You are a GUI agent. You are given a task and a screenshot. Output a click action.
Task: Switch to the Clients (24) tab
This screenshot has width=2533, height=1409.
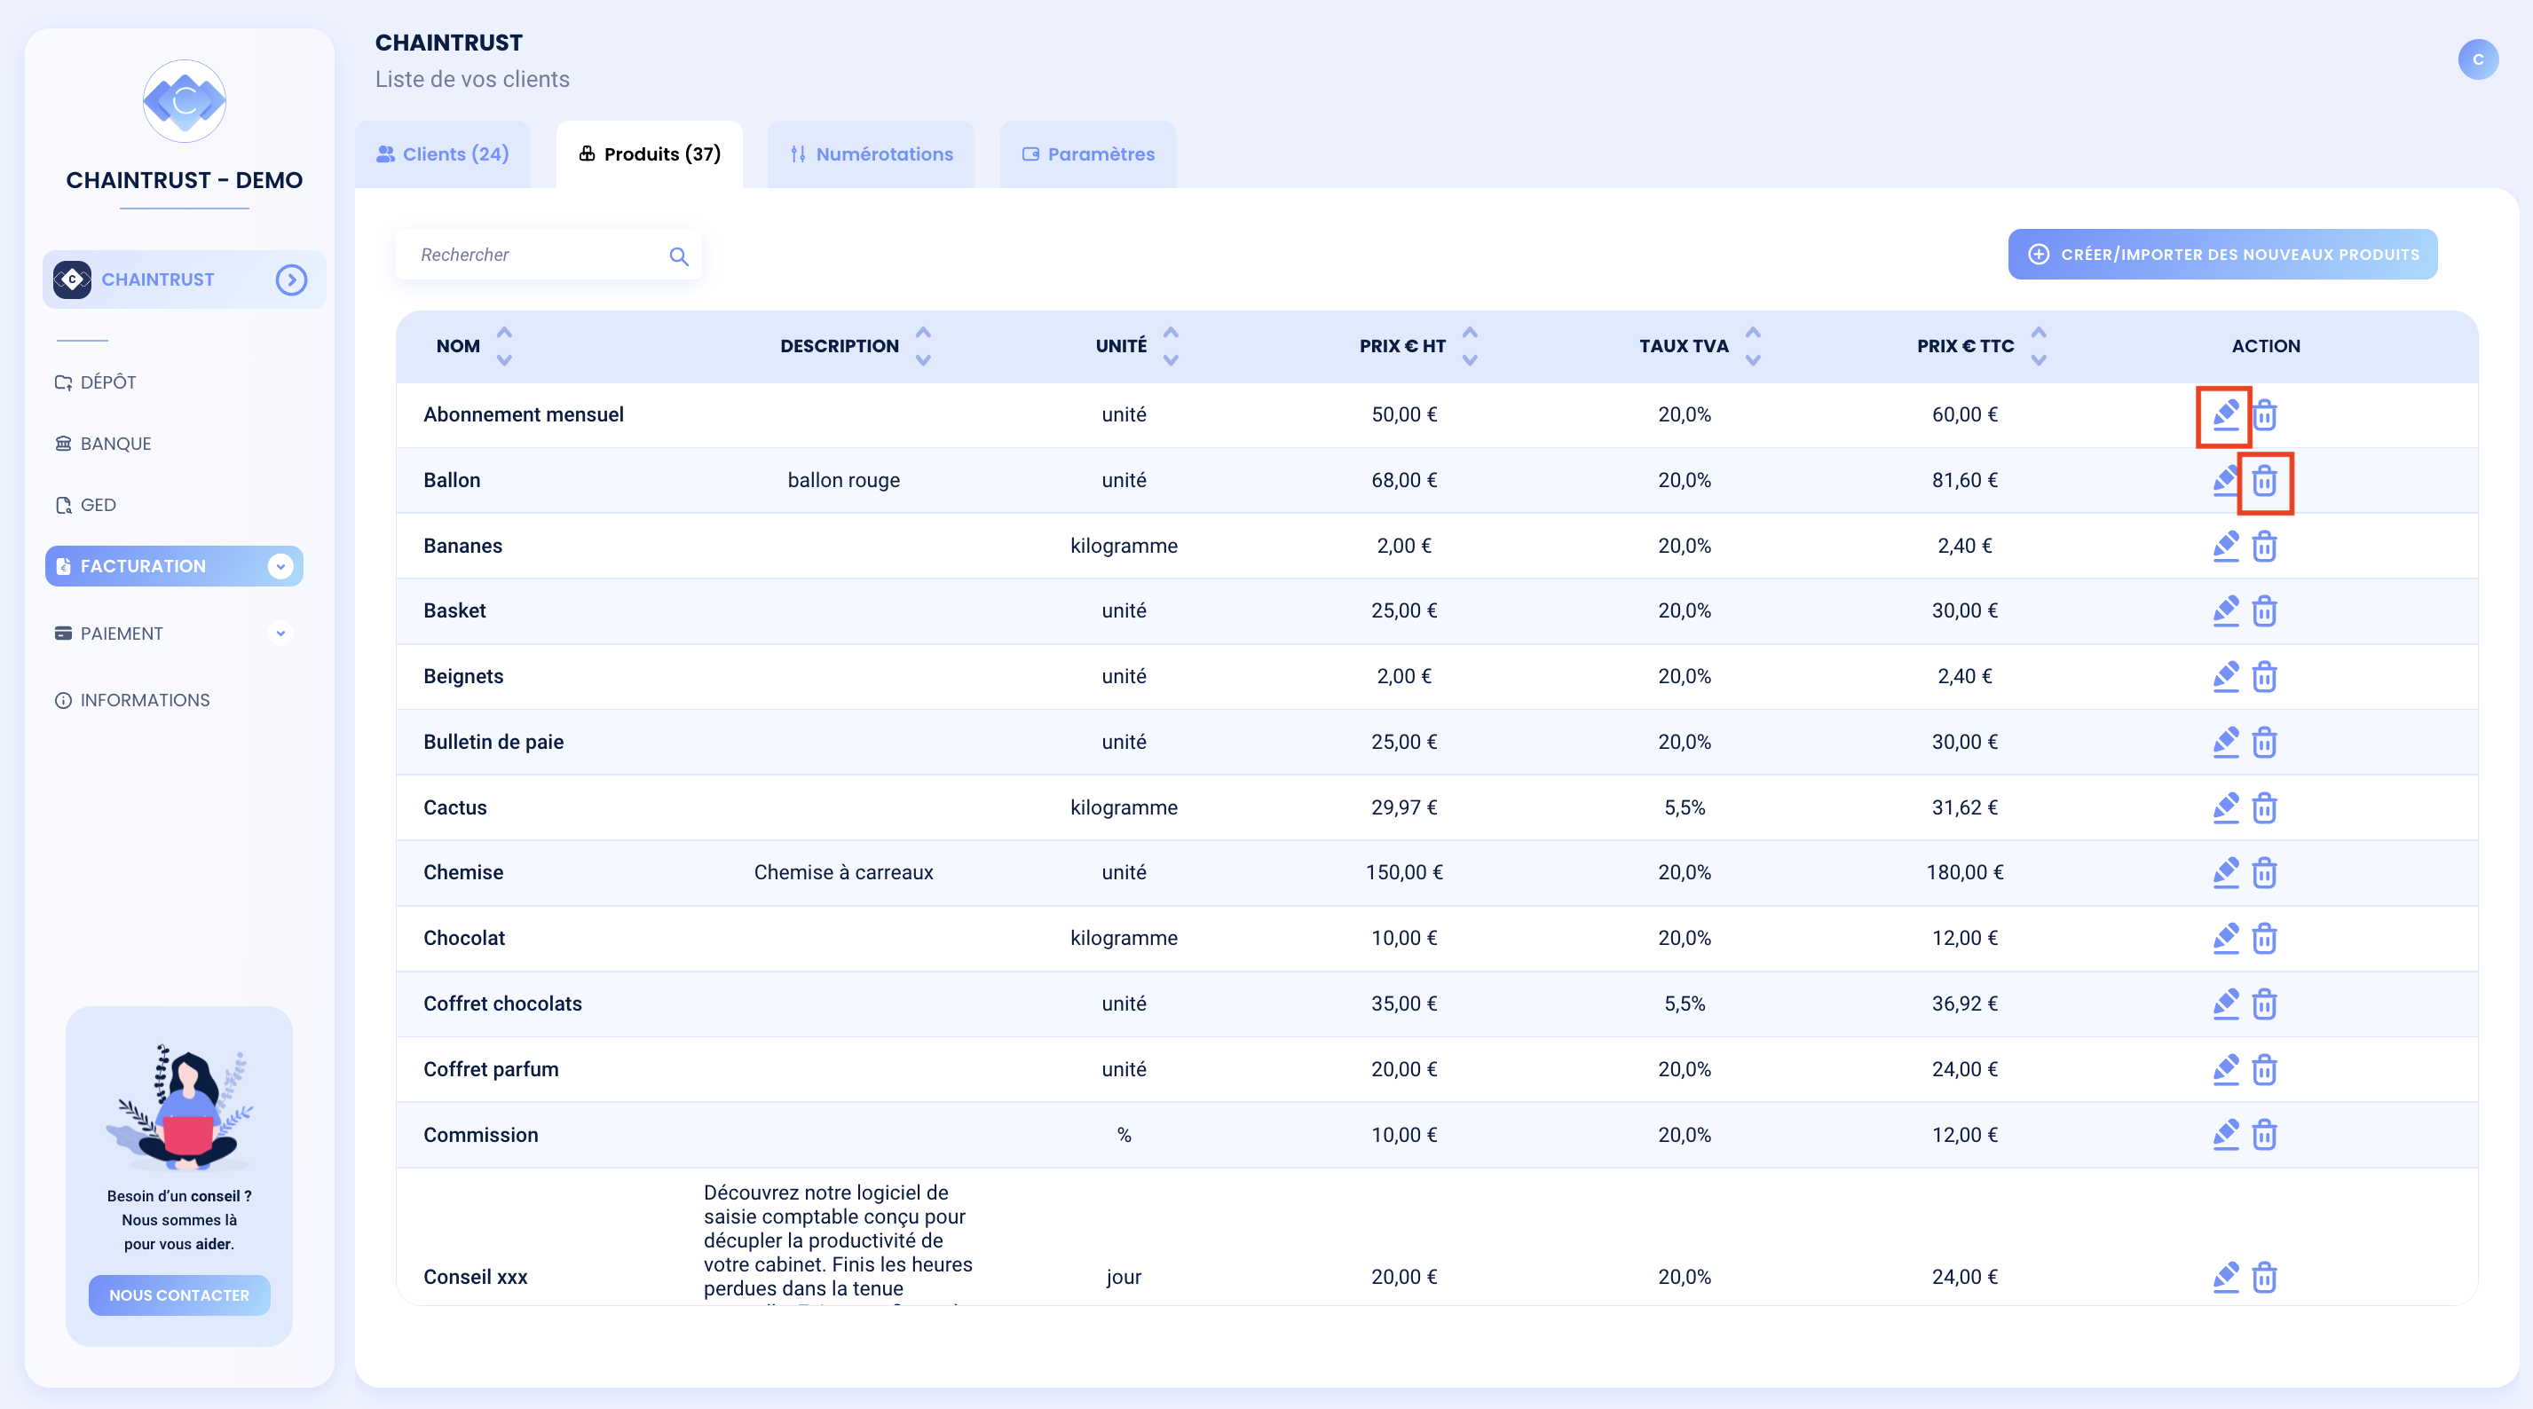point(443,154)
